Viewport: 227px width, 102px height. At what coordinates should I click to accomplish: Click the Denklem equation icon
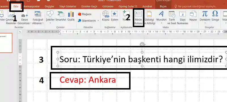coord(205,14)
